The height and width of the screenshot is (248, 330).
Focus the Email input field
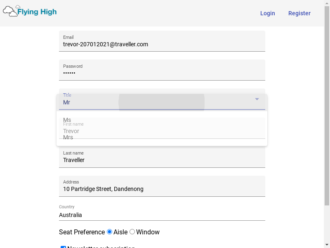click(162, 44)
